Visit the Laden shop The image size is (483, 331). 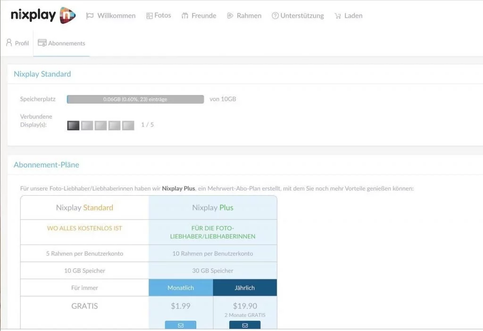point(349,16)
